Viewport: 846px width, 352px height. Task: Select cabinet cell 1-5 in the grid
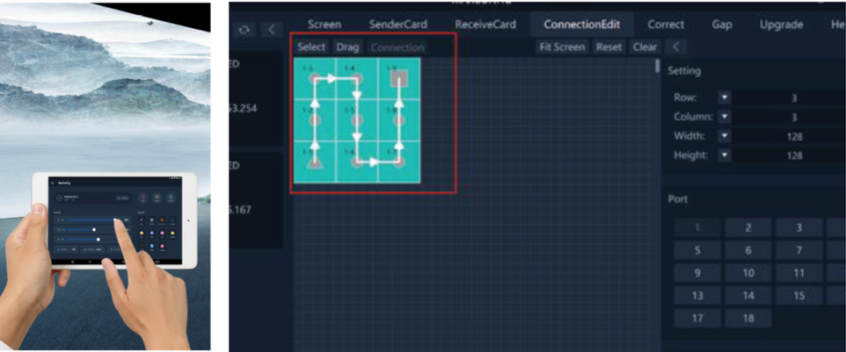356,119
